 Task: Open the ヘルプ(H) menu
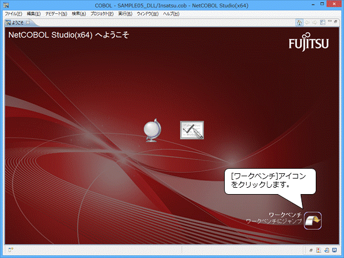[x=171, y=14]
